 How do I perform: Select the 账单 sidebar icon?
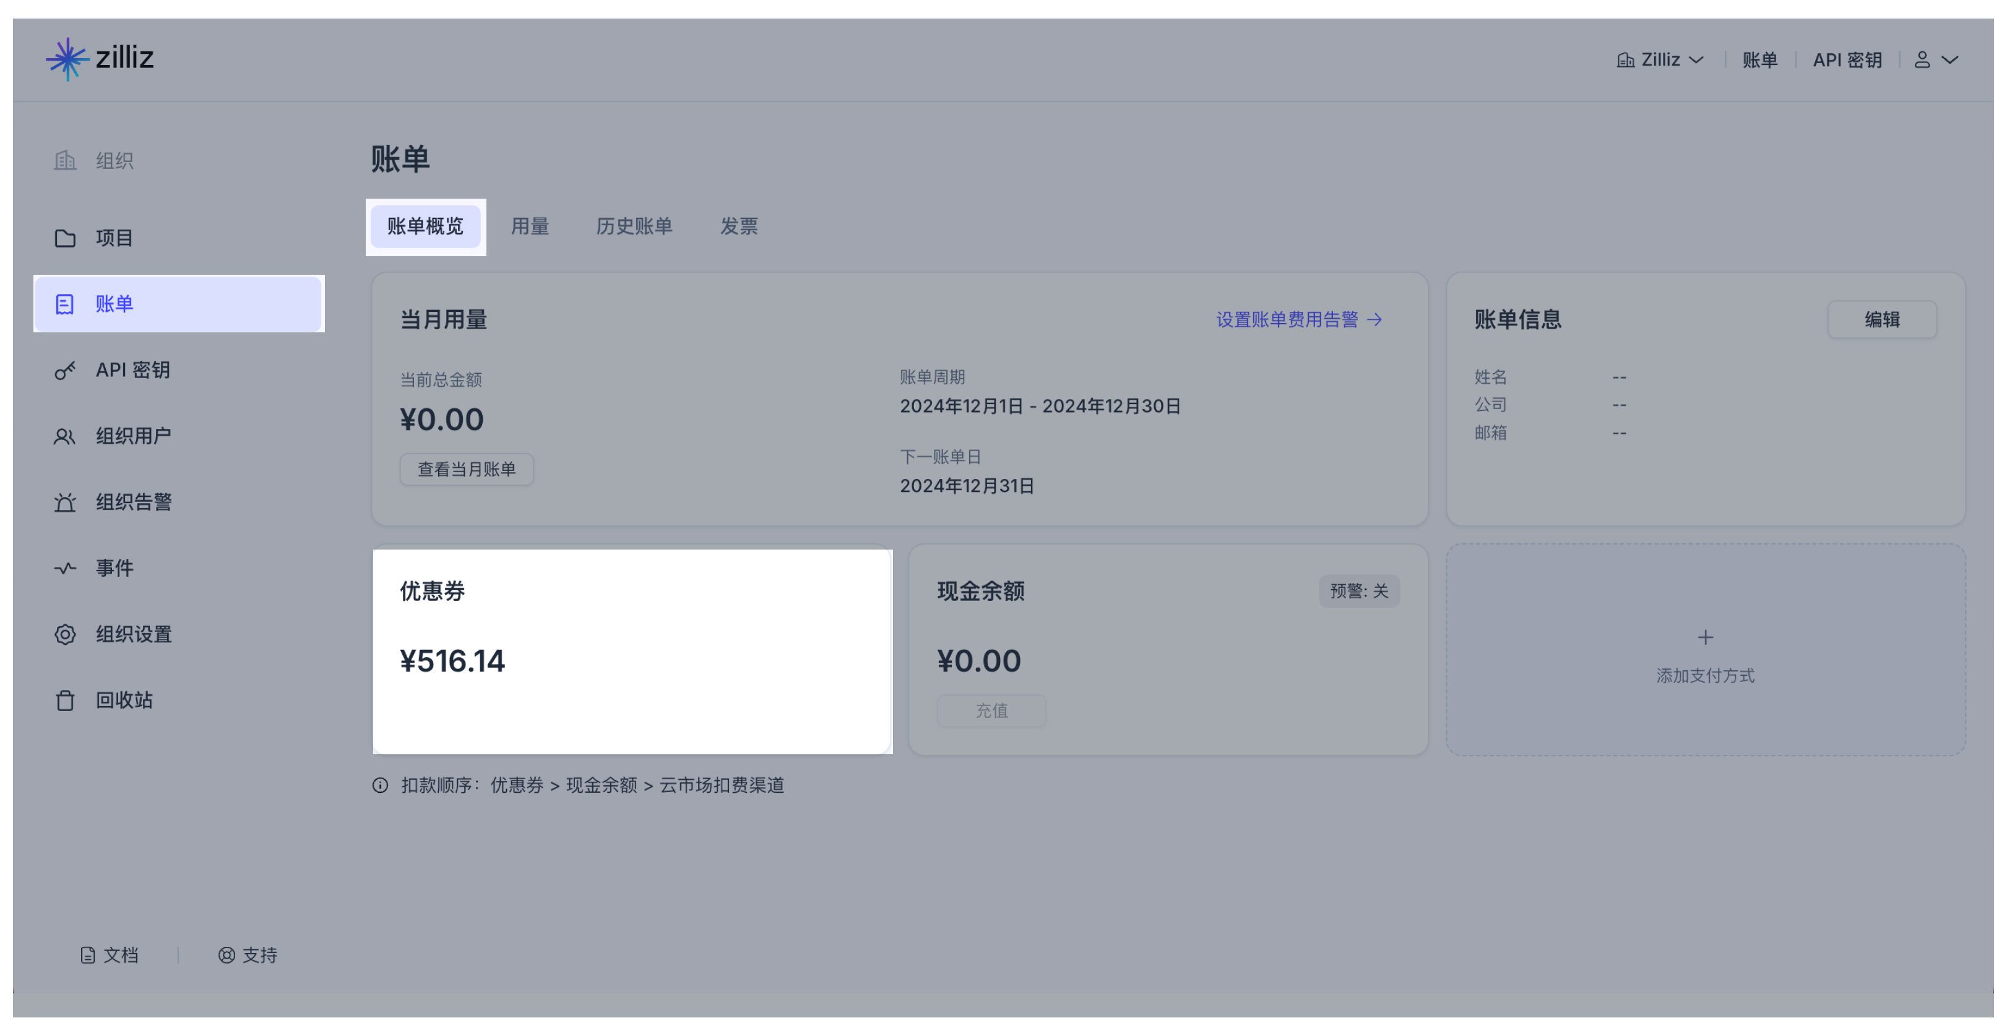[x=66, y=303]
